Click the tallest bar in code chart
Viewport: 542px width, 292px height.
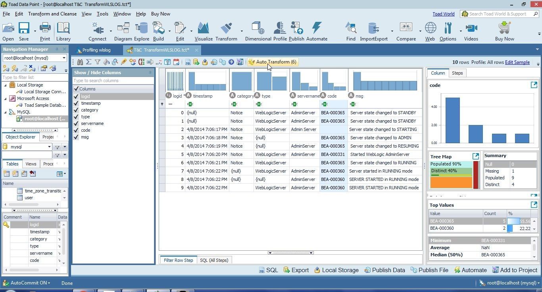pos(452,120)
